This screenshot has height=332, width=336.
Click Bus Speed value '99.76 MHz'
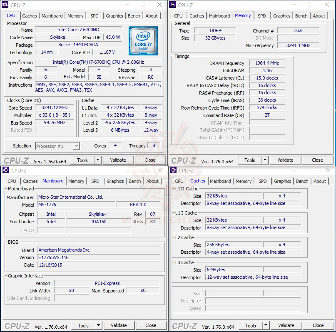coord(55,122)
